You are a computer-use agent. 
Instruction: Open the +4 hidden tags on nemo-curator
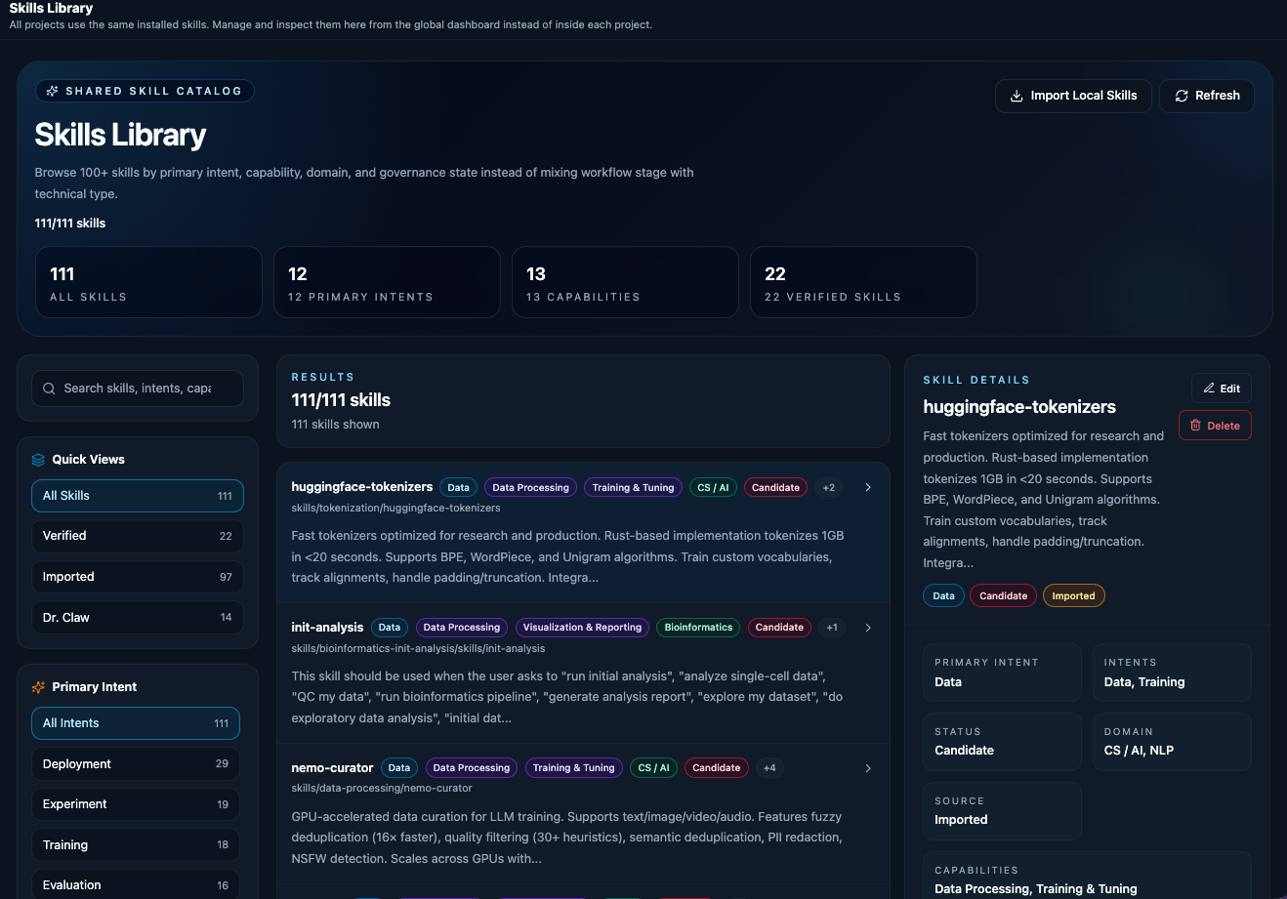click(x=769, y=767)
